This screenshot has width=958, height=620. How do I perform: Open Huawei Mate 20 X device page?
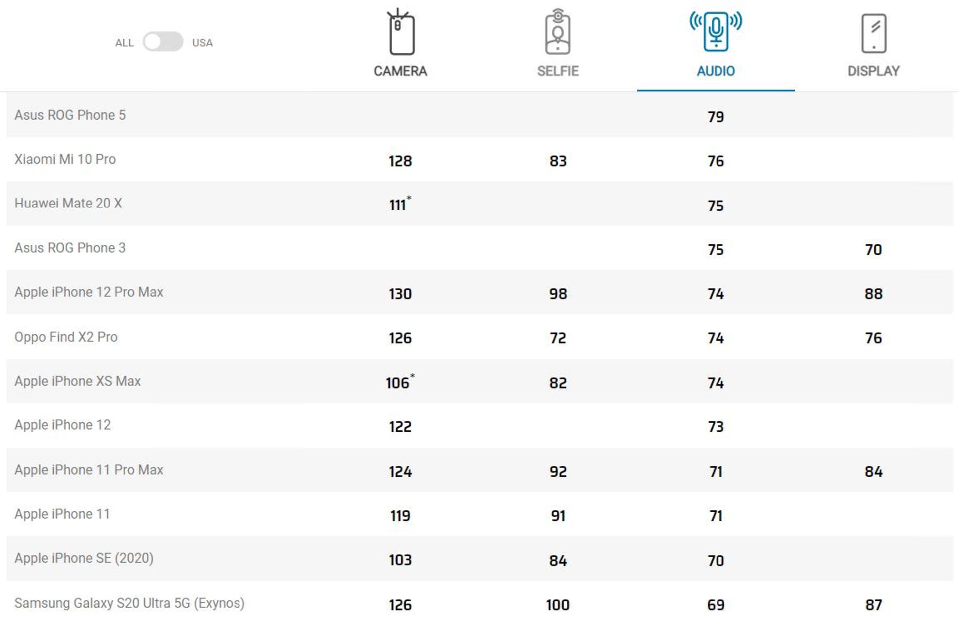(68, 204)
